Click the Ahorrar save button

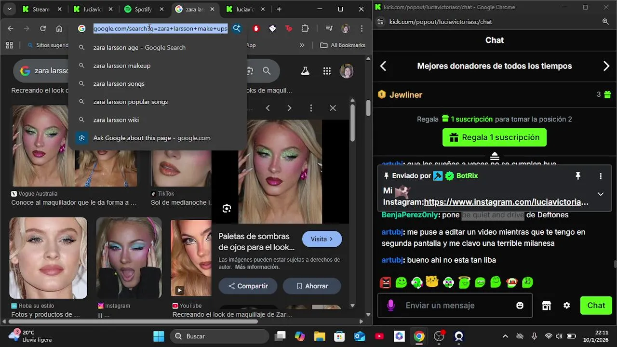312,286
